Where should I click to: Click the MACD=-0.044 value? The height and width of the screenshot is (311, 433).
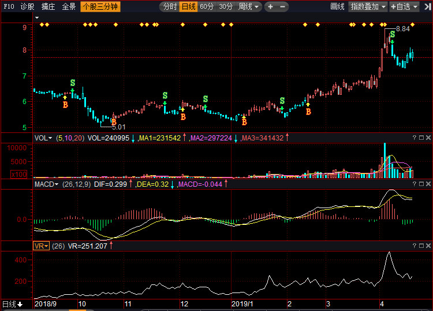[x=200, y=184]
